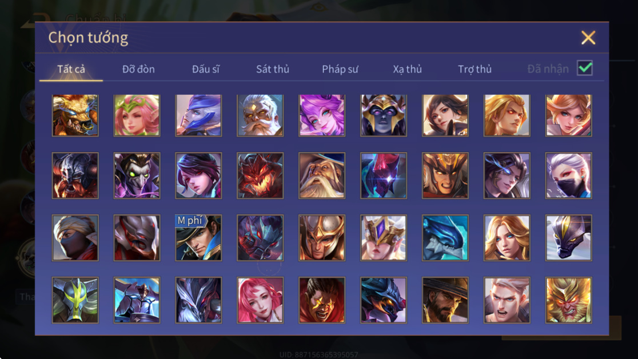Screen dimensions: 638x359
Task: Select the Tất cả tab
Action: pos(71,69)
